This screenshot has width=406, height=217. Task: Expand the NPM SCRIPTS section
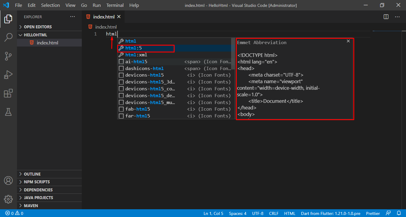(37, 182)
